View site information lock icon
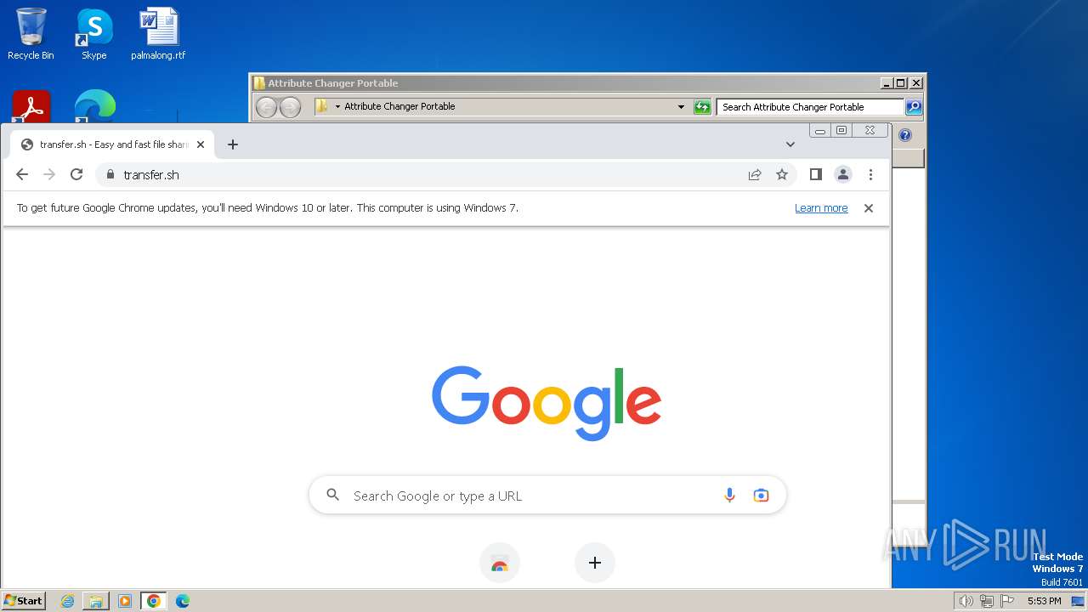 pyautogui.click(x=110, y=174)
